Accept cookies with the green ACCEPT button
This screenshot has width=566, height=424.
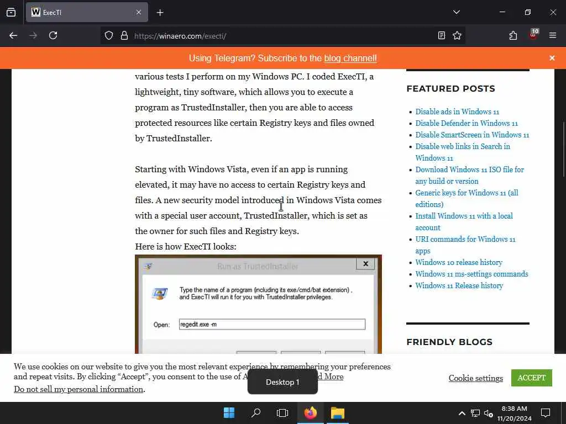[531, 378]
